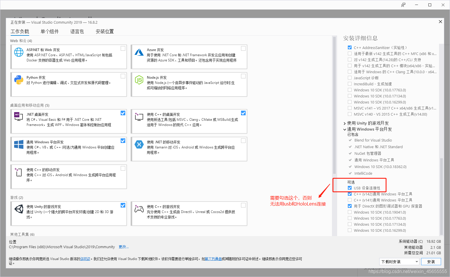Viewport: 450px width, 277px height.
Task: Switch to the 语言包 tab
Action: [x=77, y=31]
